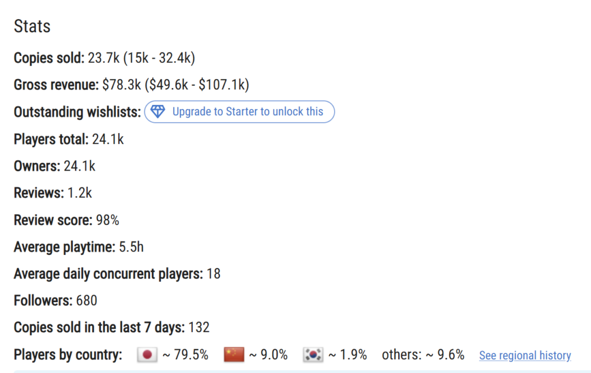Click the China flag icon
The width and height of the screenshot is (591, 373).
pyautogui.click(x=234, y=355)
